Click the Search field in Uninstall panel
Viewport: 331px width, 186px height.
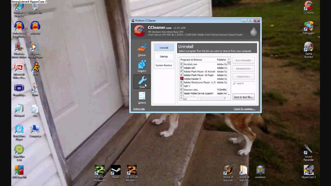[x=244, y=83]
